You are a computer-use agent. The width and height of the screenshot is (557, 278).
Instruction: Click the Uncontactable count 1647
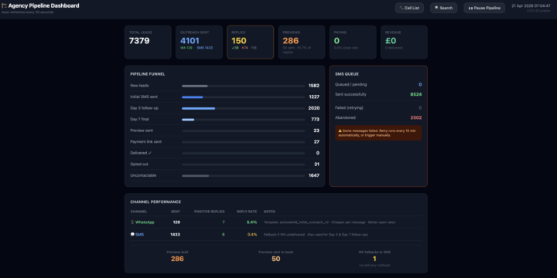(314, 175)
